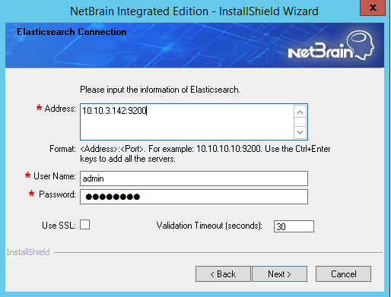Click the User Name label
Viewport: 391px width, 297px height.
[x=55, y=176]
